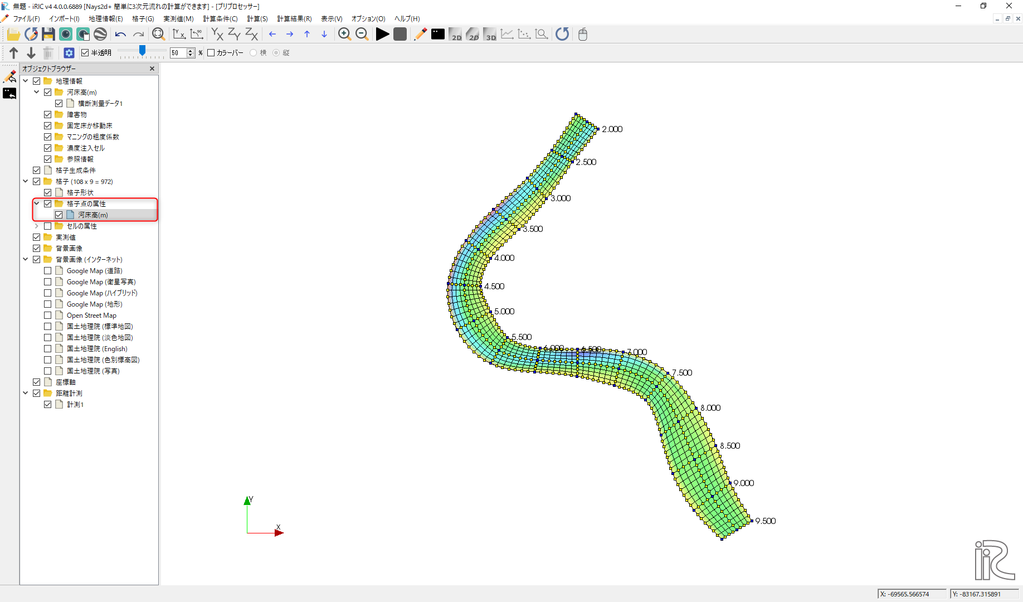Open the 計算結果(R) menu
The width and height of the screenshot is (1023, 602).
(x=294, y=18)
